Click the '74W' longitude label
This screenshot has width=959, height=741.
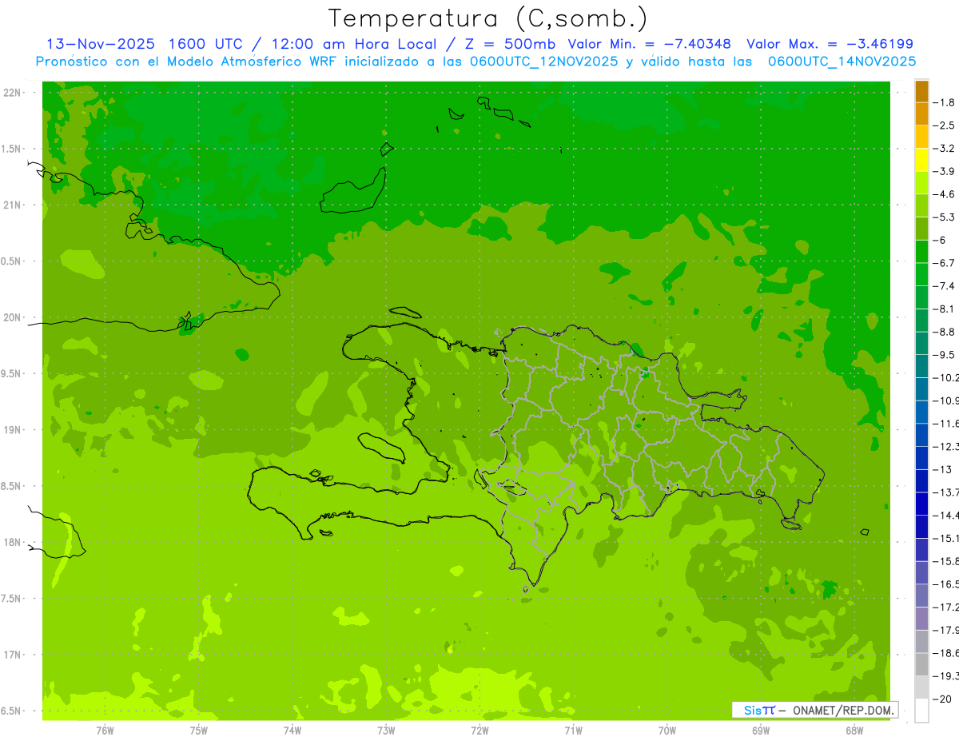[292, 731]
